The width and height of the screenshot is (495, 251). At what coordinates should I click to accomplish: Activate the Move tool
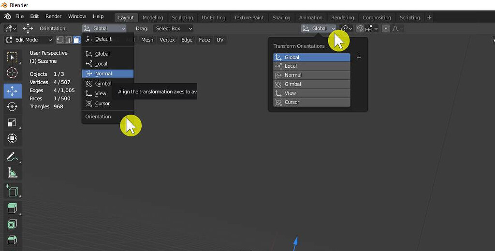[12, 91]
